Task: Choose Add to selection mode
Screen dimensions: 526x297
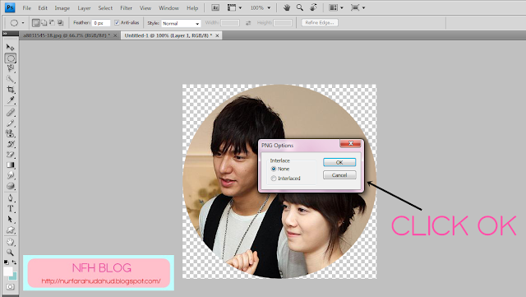Action: (44, 23)
